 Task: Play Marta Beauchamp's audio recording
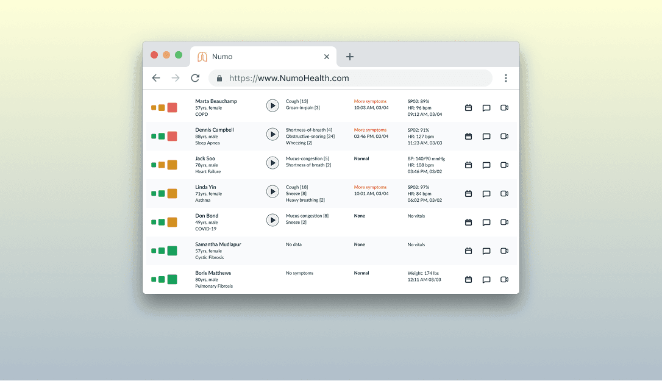[272, 105]
